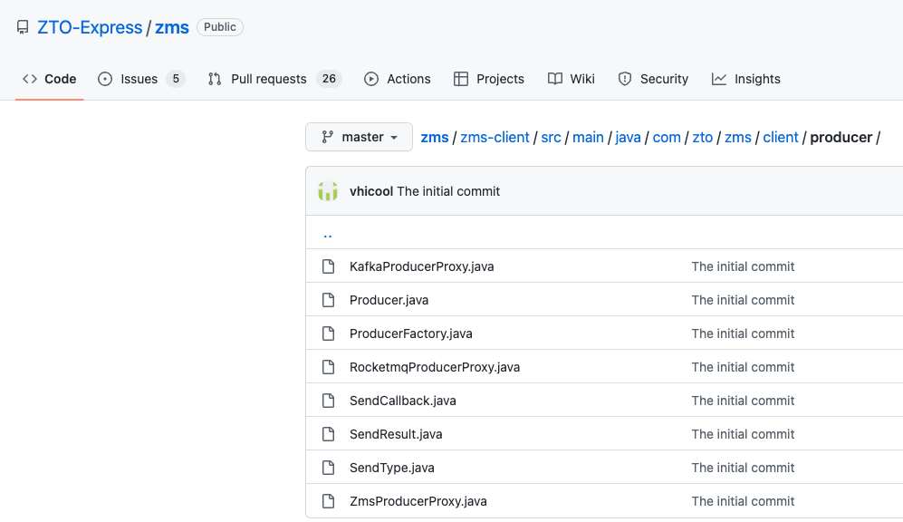This screenshot has height=522, width=903.
Task: Click the play icon on the Actions tab
Action: (371, 79)
